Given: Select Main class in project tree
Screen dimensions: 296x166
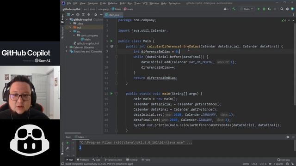Looking at the screenshot, I should point(86,39).
